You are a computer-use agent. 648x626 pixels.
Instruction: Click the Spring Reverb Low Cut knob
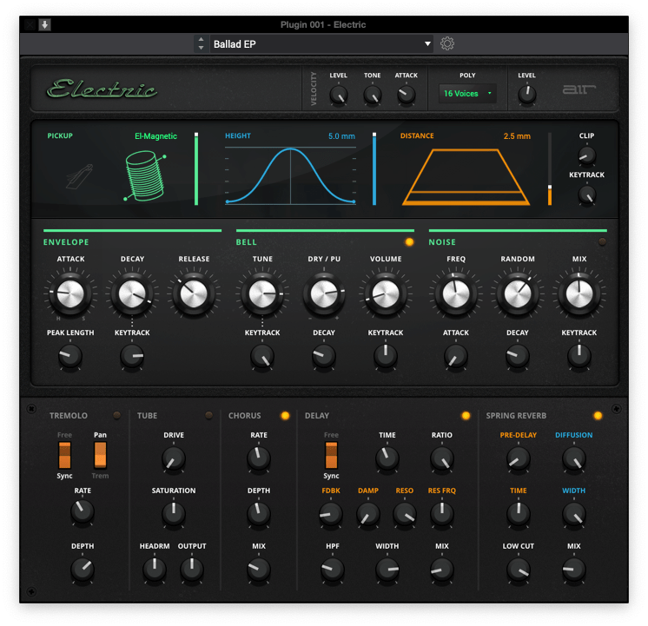(x=519, y=569)
